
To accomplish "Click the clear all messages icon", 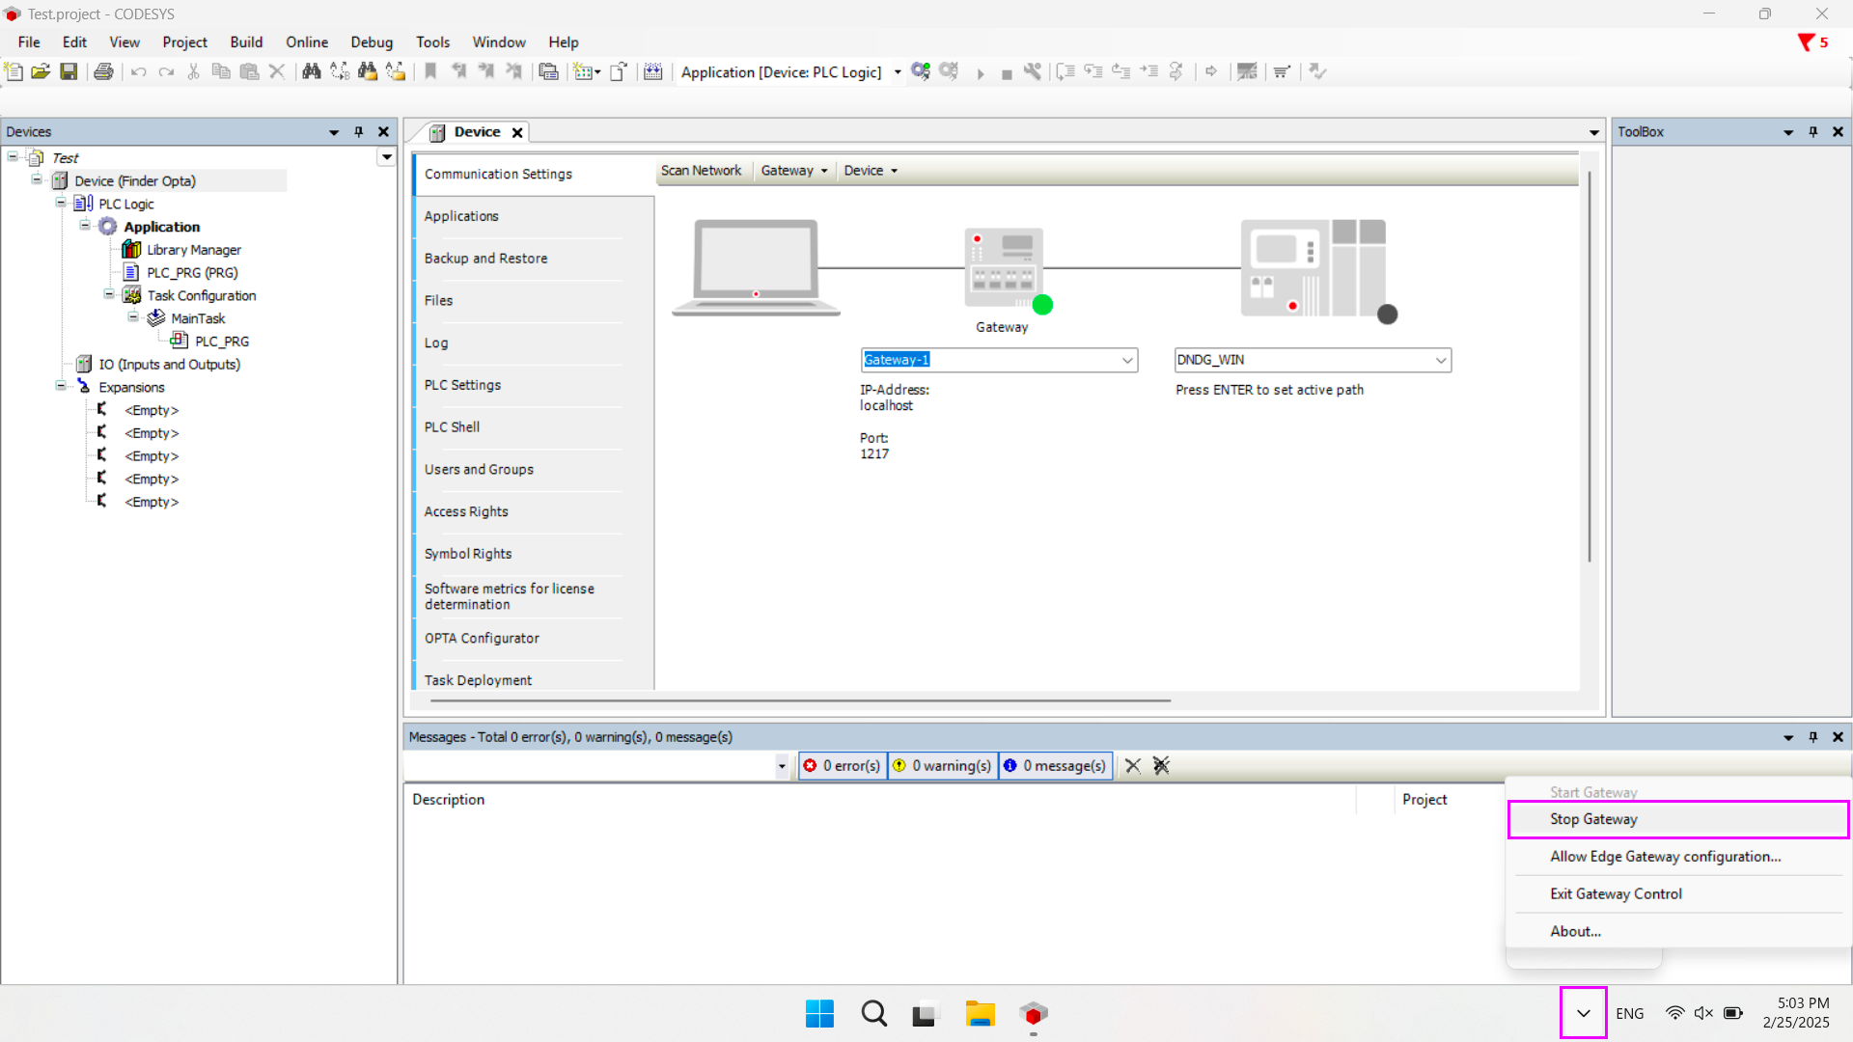I will tap(1161, 765).
